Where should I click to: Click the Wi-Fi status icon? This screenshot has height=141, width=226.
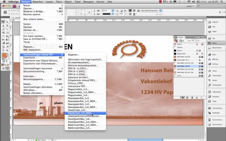pyautogui.click(x=189, y=2)
